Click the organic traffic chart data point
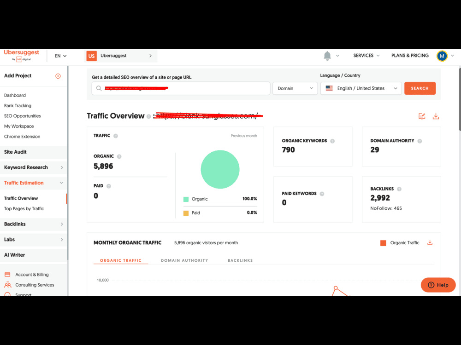The width and height of the screenshot is (461, 345). coord(336,288)
